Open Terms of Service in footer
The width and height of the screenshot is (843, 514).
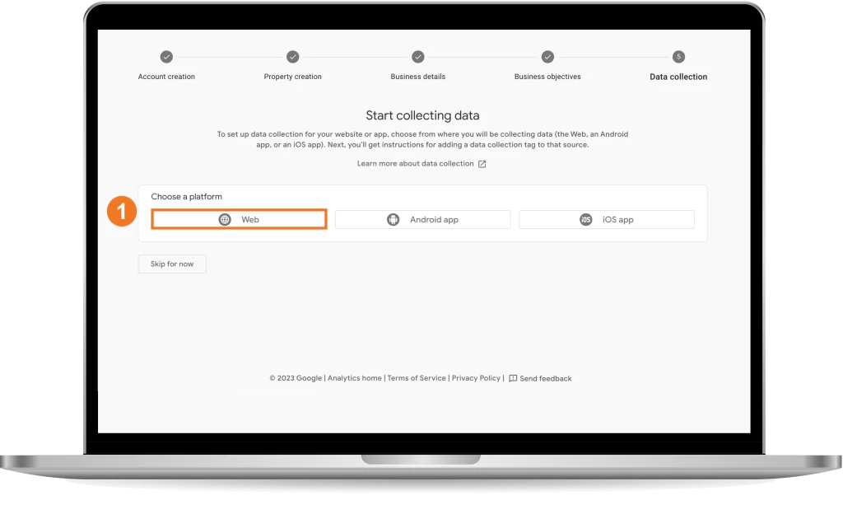tap(417, 378)
